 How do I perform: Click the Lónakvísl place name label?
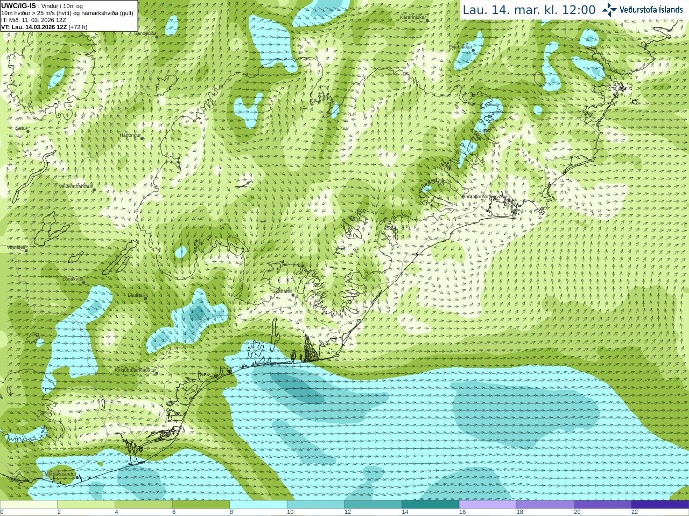[x=73, y=279]
